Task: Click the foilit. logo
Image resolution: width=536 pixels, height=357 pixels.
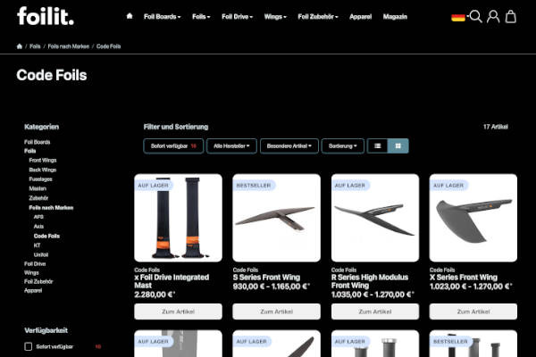Action: point(46,16)
